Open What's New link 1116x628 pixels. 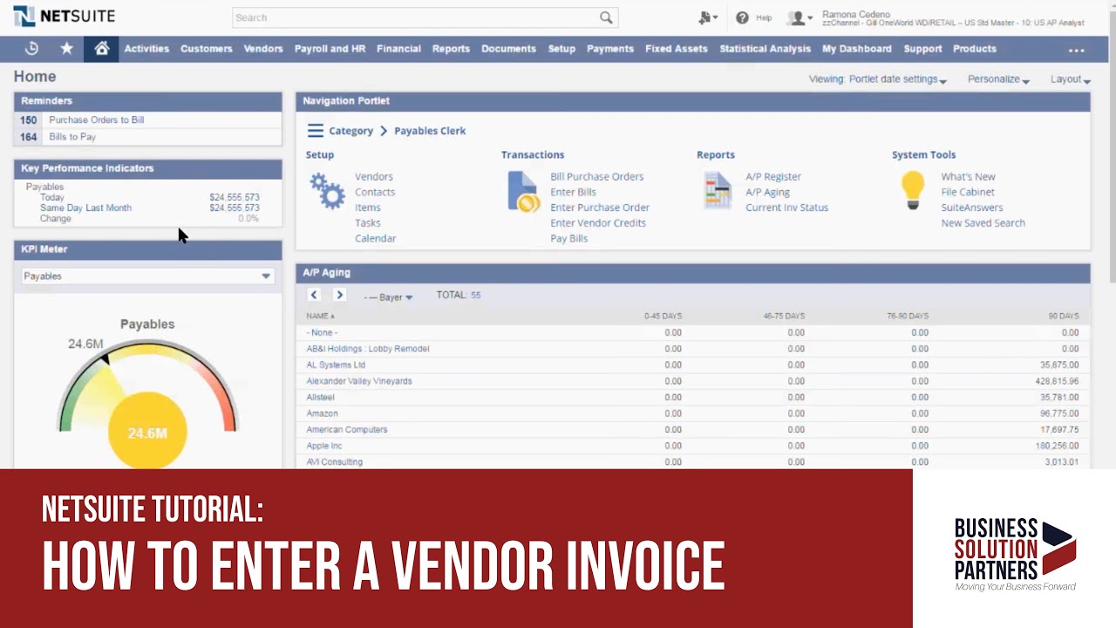point(968,176)
